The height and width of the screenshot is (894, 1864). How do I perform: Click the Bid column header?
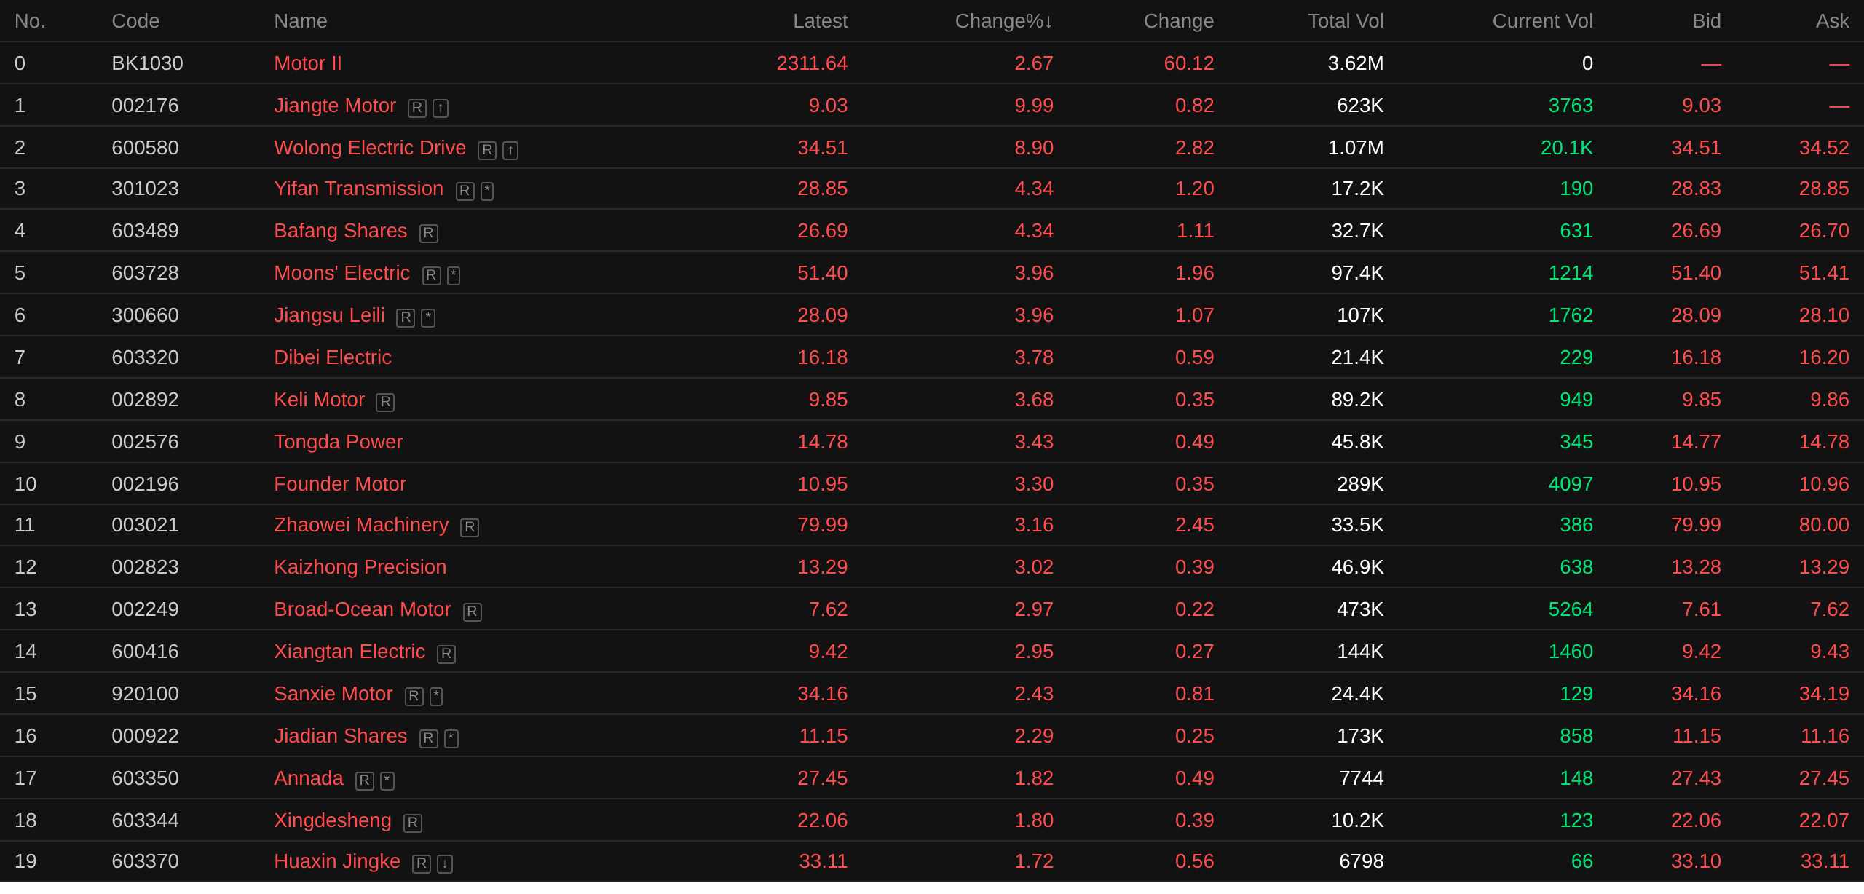tap(1707, 21)
